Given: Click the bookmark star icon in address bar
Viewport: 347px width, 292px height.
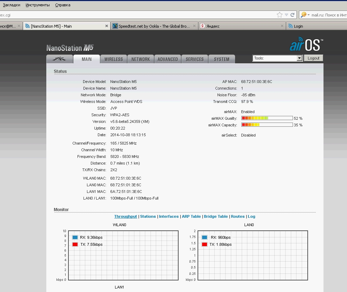Looking at the screenshot, I should click(280, 15).
